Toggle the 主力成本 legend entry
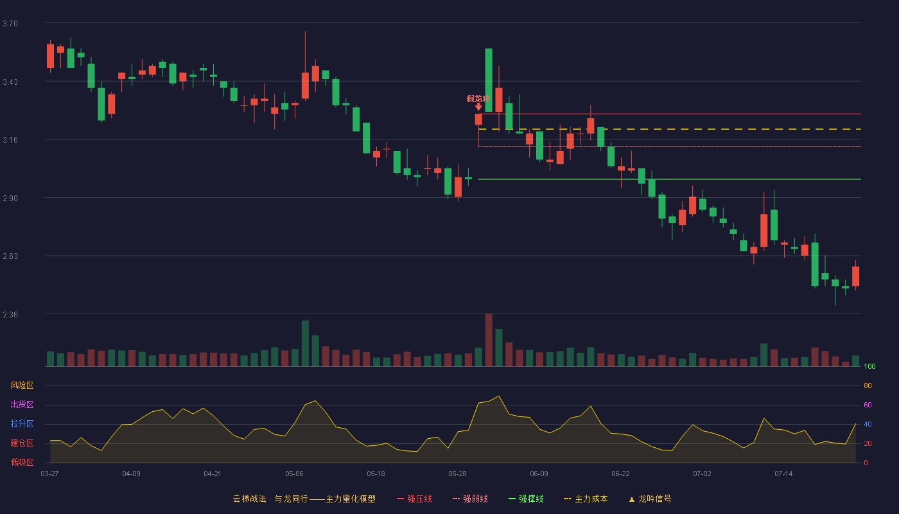899x514 pixels. point(585,499)
